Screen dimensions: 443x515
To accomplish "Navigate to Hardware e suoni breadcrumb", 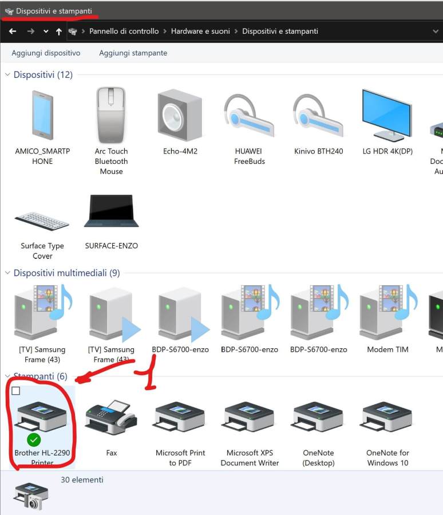I will pos(200,32).
